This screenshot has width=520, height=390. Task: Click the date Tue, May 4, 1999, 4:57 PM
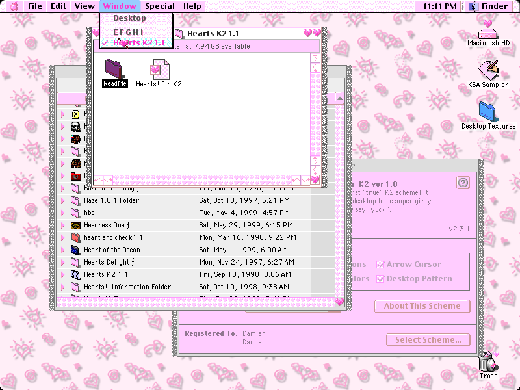tap(244, 213)
